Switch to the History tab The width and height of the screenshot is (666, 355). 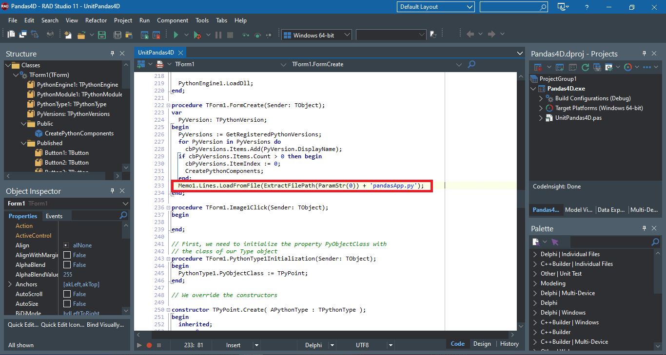click(x=509, y=344)
